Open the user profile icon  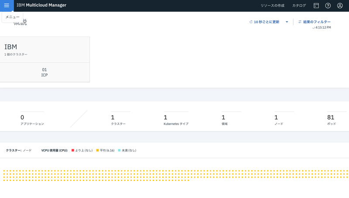click(340, 6)
